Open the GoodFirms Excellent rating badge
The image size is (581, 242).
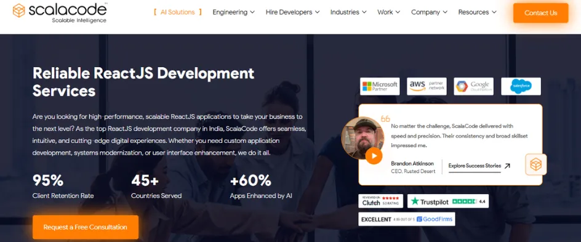pos(406,219)
